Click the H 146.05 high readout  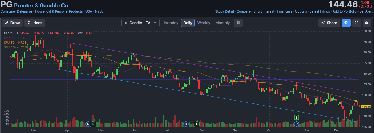point(38,33)
